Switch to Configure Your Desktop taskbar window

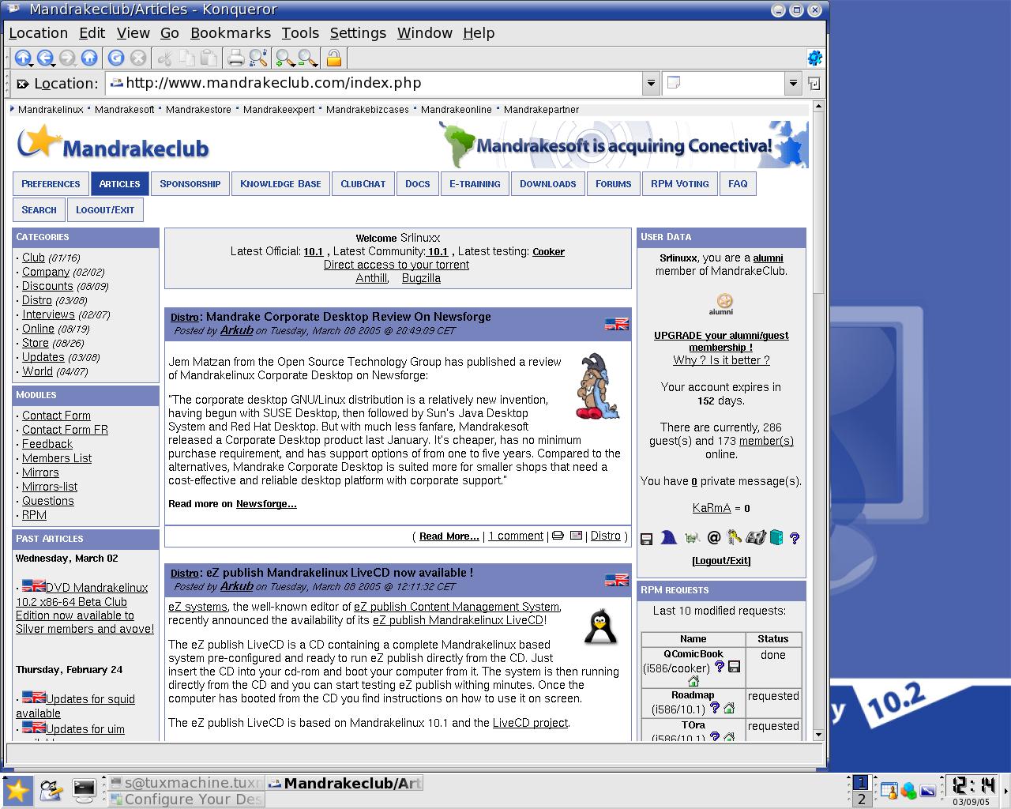pyautogui.click(x=186, y=799)
